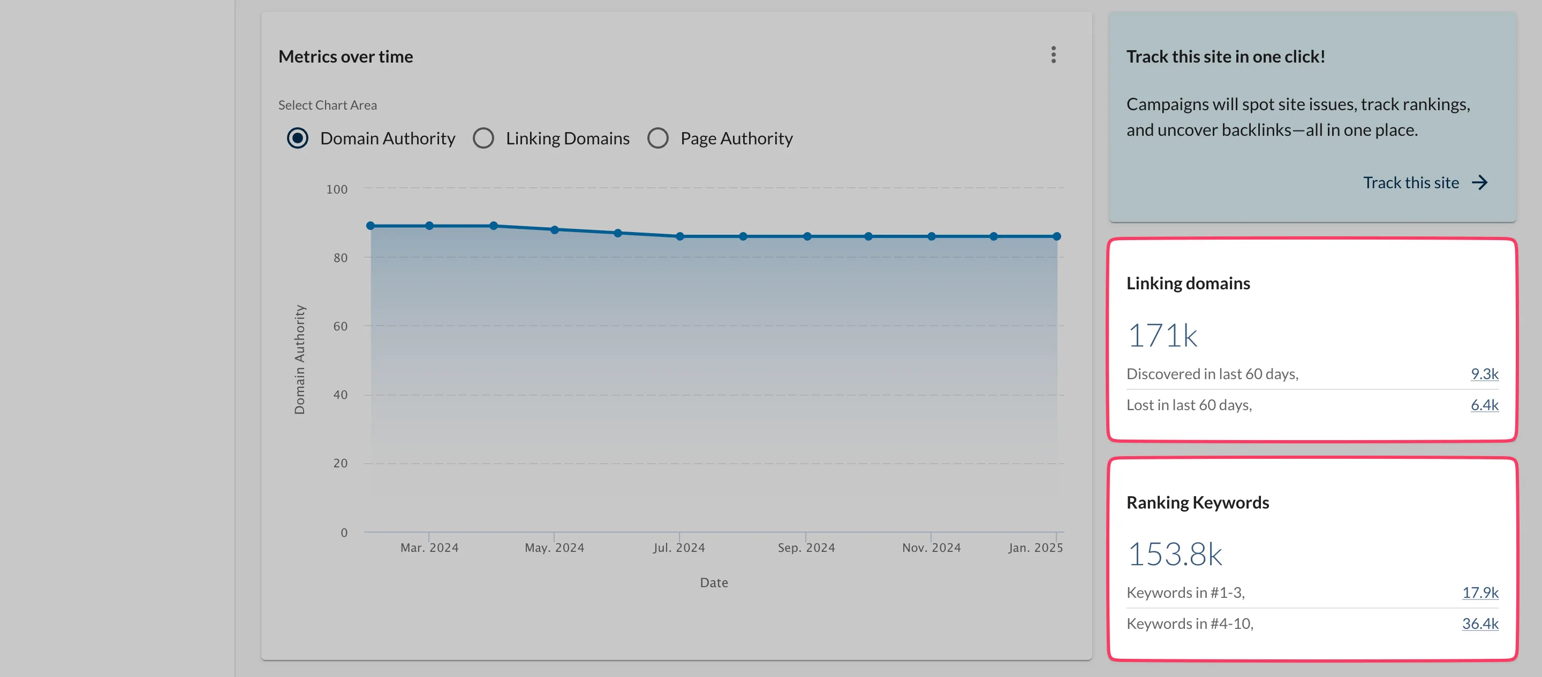Click the 171k linking domains value
1542x677 pixels.
pos(1162,335)
